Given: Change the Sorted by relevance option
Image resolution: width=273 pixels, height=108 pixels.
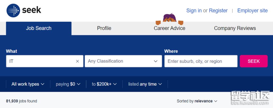Looking at the screenshot, I should point(197,101).
